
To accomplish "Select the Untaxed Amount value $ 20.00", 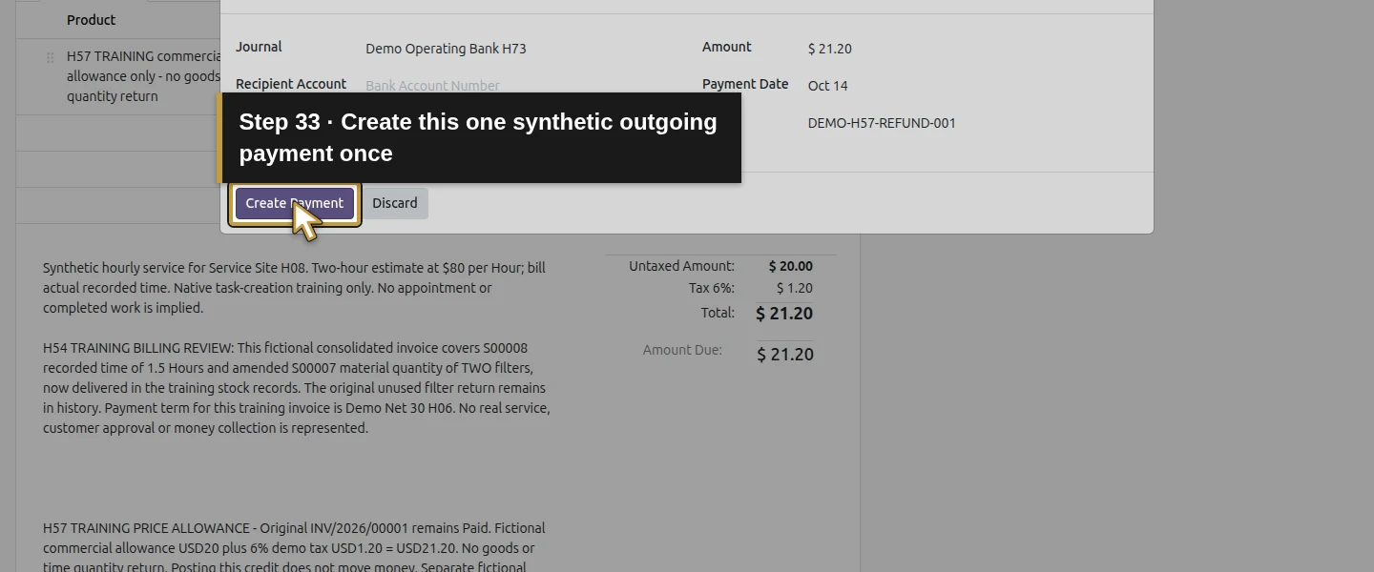I will [791, 266].
